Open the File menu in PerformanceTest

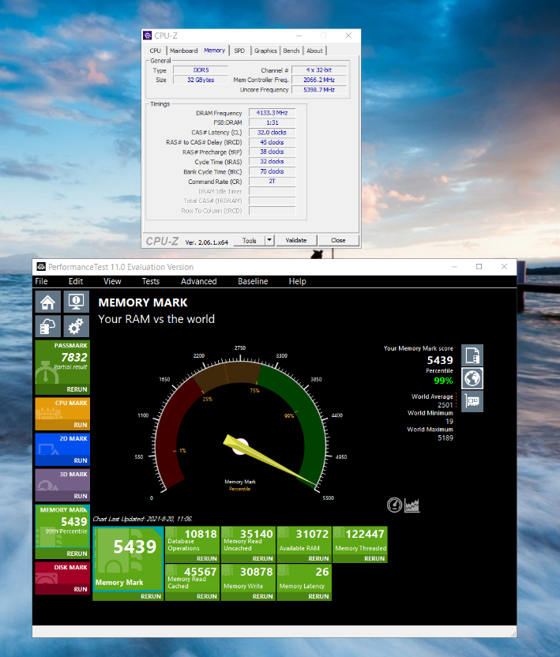coord(41,281)
